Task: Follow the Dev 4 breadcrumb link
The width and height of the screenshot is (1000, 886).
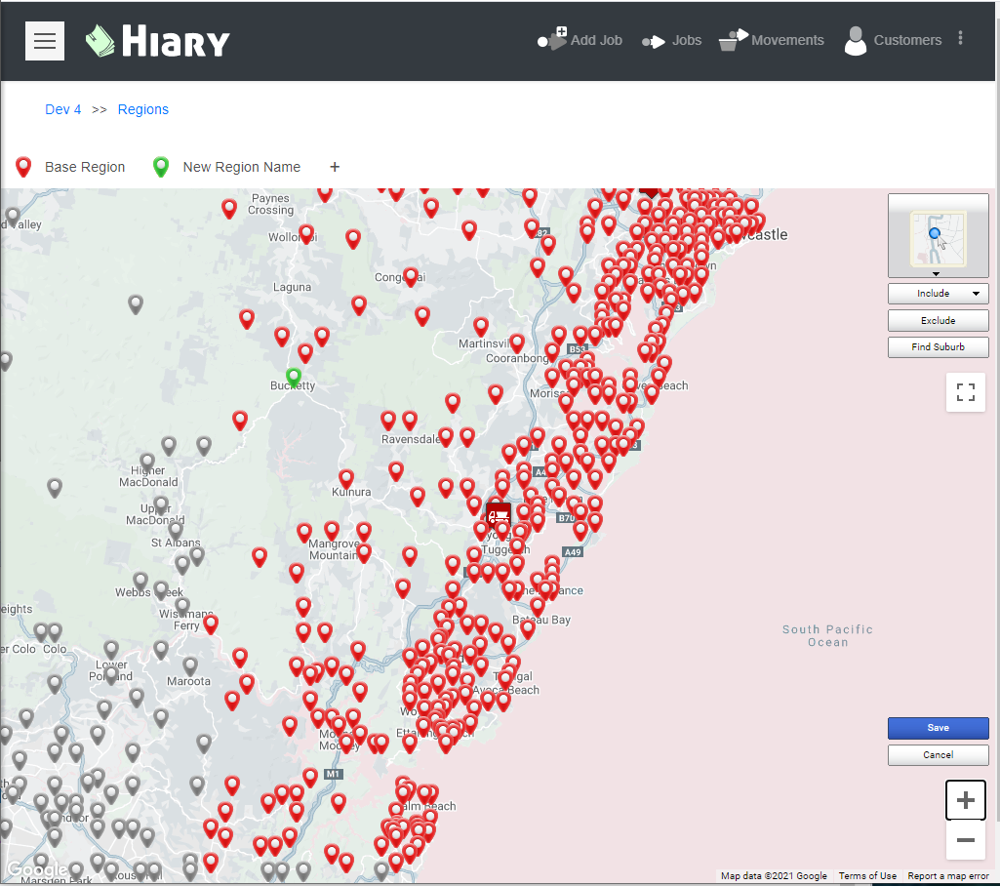Action: coord(62,109)
